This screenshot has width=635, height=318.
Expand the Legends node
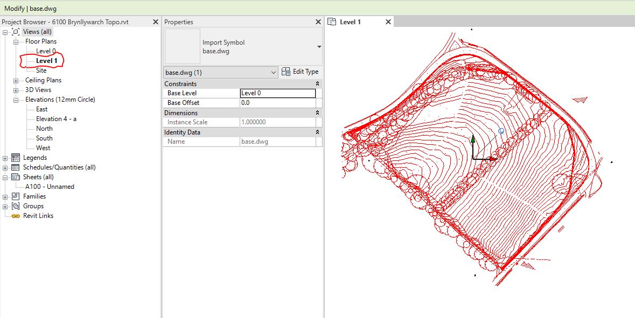(5, 158)
